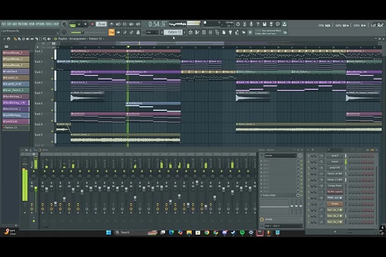Click the magnet snap icon in playlist toolbar
This screenshot has width=386, height=257.
9,39
